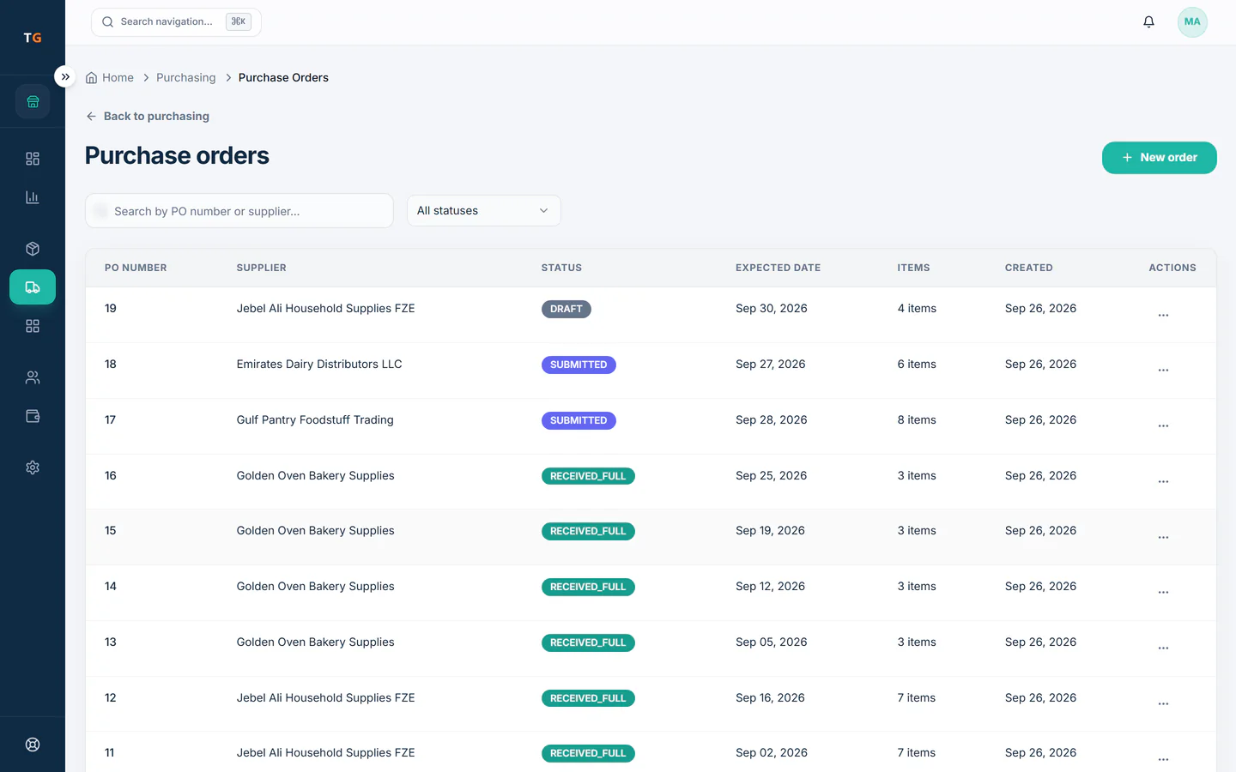
Task: Open actions menu for PO 13
Action: pyautogui.click(x=1163, y=648)
